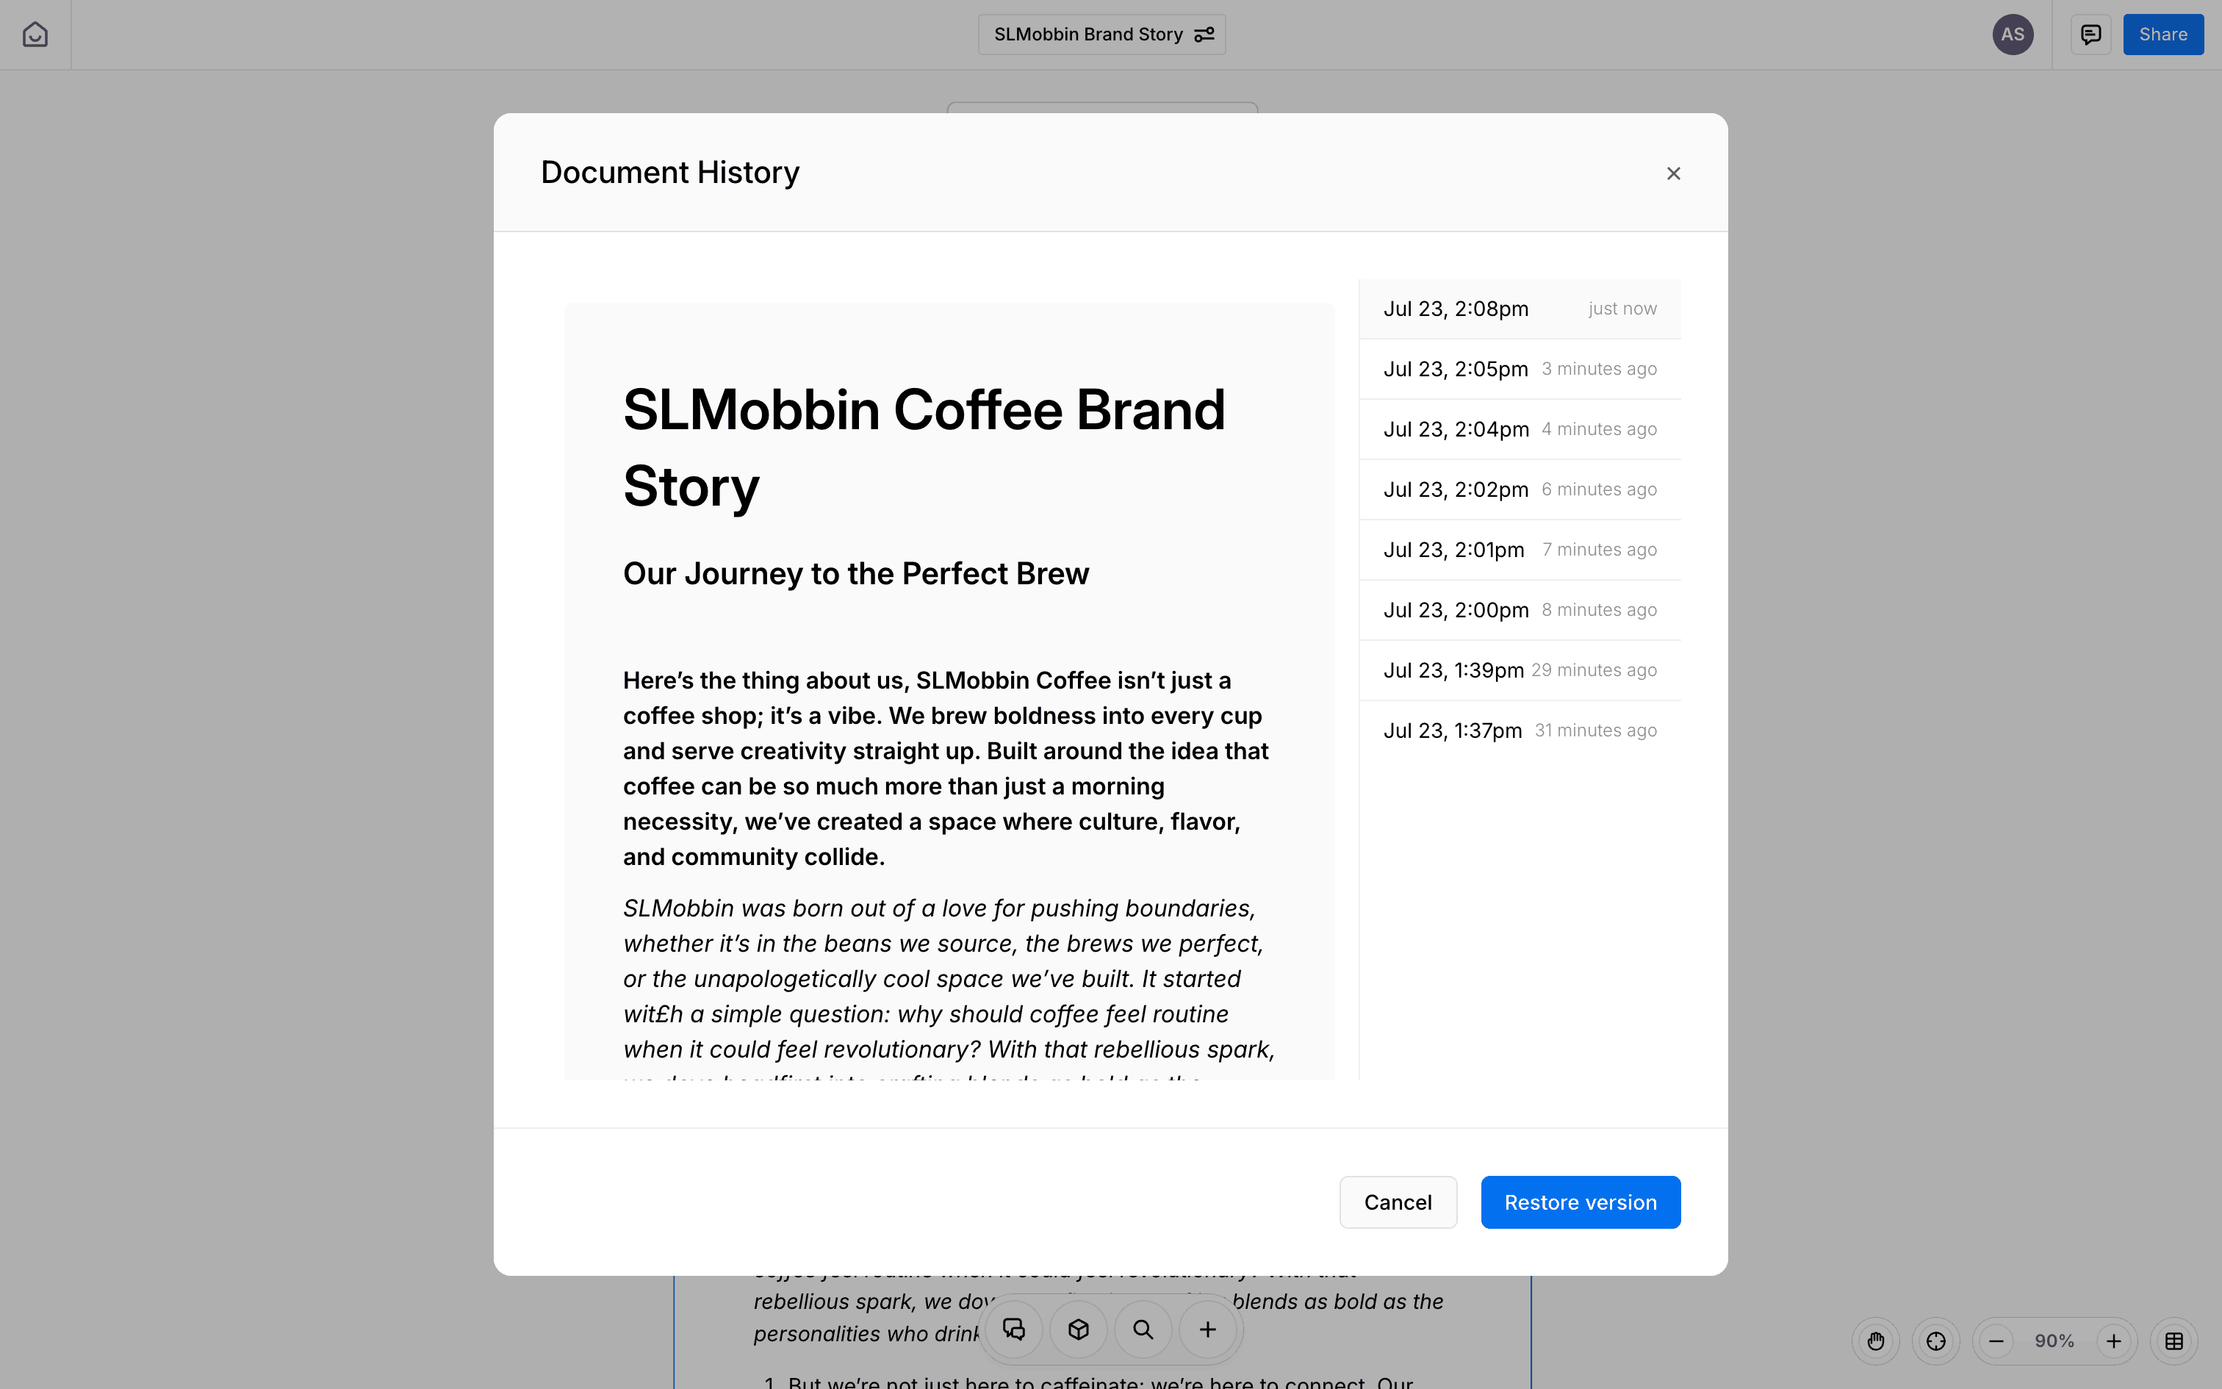Zoom out with the minus button
Viewport: 2222px width, 1389px height.
1996,1341
